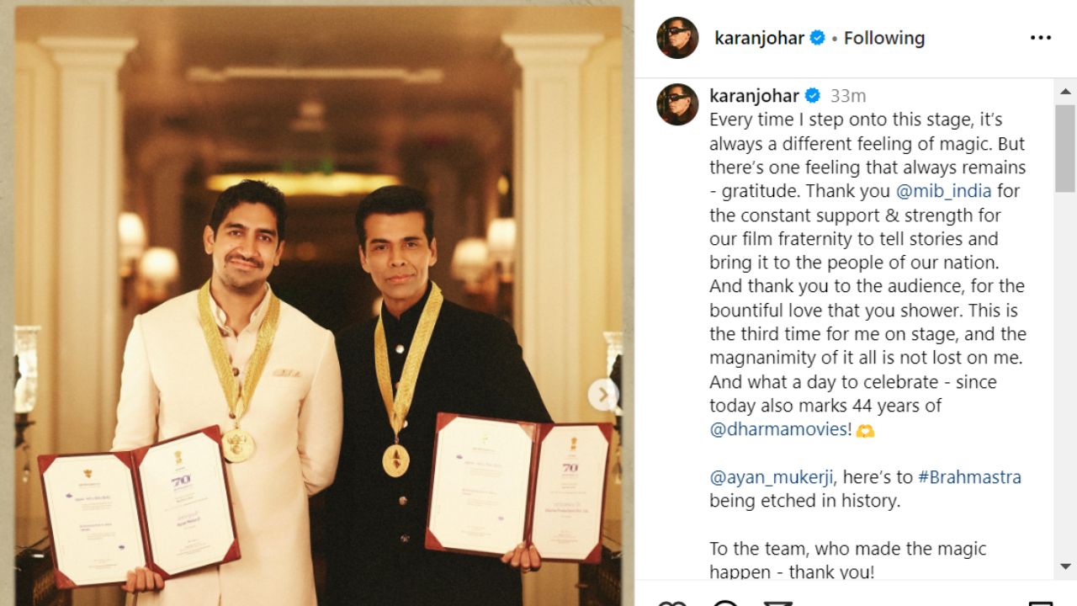
Task: Click the caption scrollbar up arrow
Action: [1065, 92]
